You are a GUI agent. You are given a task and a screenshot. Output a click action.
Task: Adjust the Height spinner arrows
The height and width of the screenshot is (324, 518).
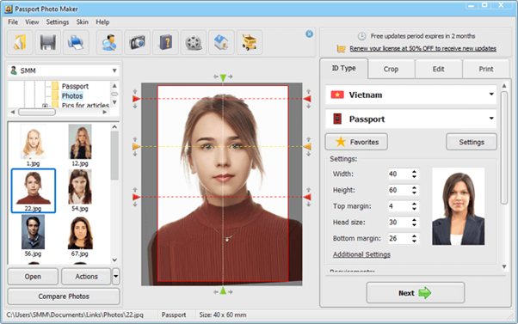point(414,190)
